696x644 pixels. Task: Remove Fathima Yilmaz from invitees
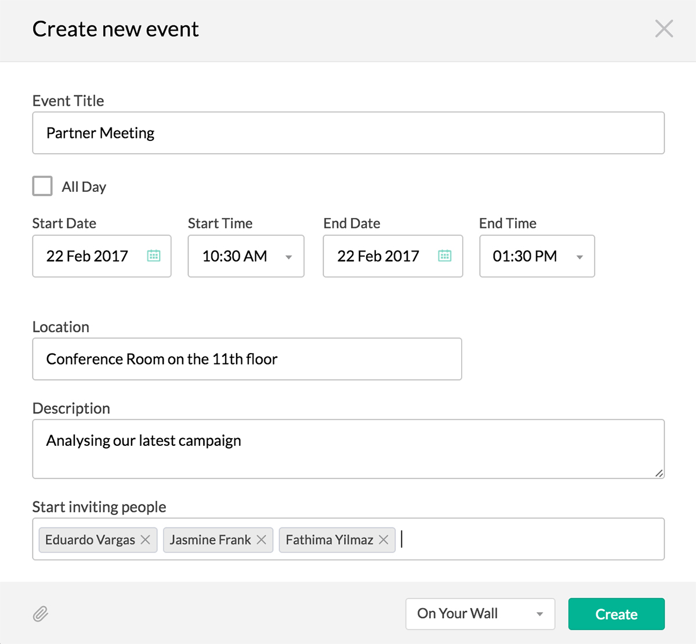tap(383, 540)
